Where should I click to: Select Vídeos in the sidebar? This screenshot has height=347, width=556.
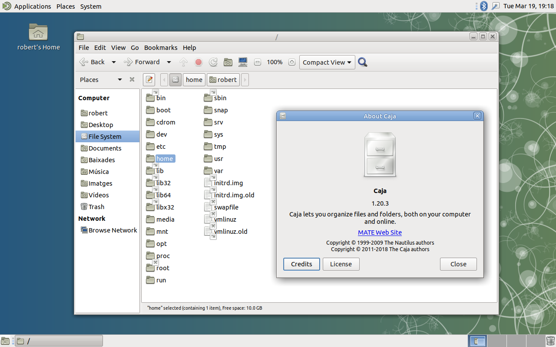[107, 195]
